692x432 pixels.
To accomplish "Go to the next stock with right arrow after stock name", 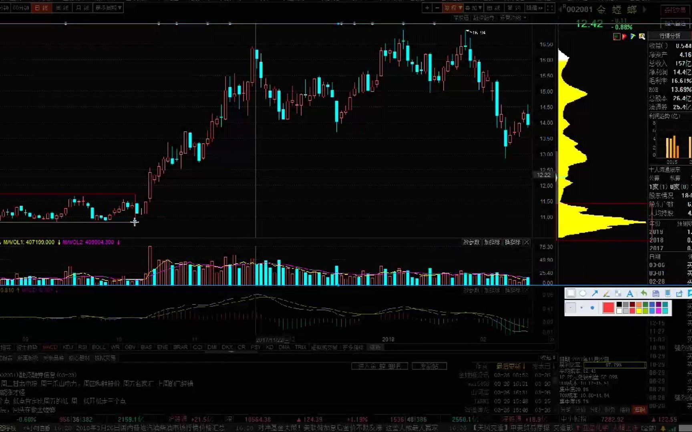I will pyautogui.click(x=644, y=9).
